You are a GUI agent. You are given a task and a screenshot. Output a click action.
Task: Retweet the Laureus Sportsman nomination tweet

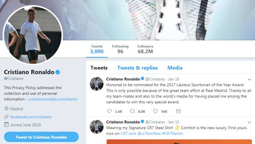tap(132, 111)
